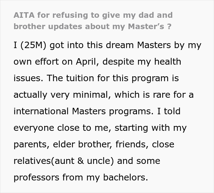Click the phrase 'health' ending the second line

(x=168, y=61)
